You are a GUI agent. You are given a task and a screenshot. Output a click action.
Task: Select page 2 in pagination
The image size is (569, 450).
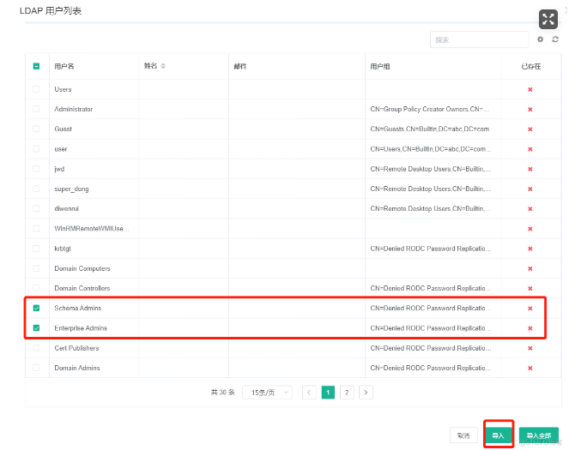click(347, 392)
